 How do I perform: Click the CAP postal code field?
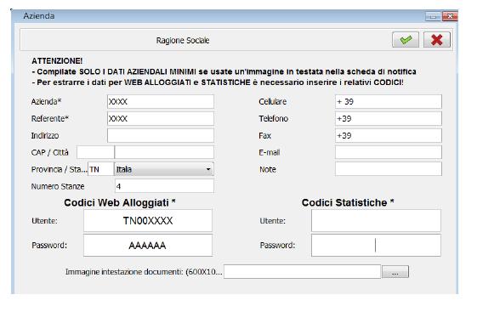[x=95, y=152]
